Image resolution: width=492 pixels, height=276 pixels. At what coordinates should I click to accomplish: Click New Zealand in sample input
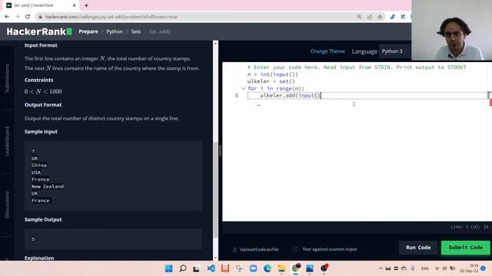click(48, 186)
